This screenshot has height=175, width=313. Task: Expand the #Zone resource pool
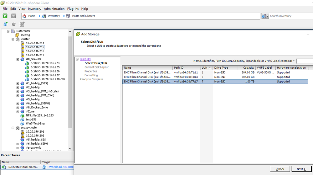[18, 112]
